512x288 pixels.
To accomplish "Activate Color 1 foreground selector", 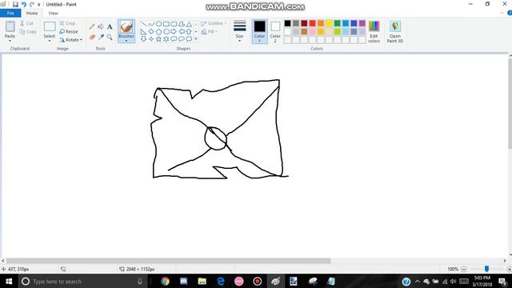I will [x=259, y=32].
